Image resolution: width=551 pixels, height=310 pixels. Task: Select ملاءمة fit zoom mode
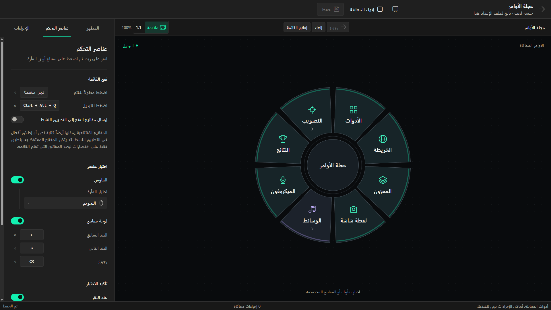(156, 28)
